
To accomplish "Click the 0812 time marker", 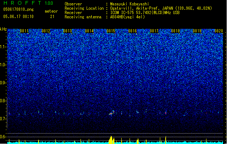I will [46, 31].
